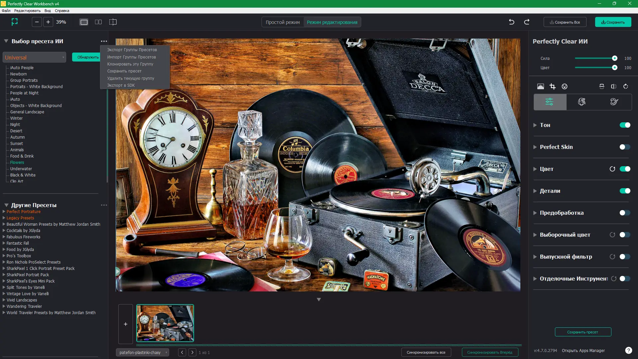The width and height of the screenshot is (638, 359).
Task: Click the fit-to-screen icon
Action: [15, 22]
